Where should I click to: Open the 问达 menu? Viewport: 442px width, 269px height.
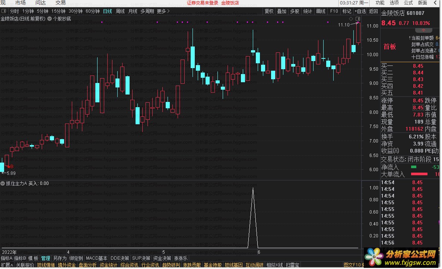pos(41,3)
